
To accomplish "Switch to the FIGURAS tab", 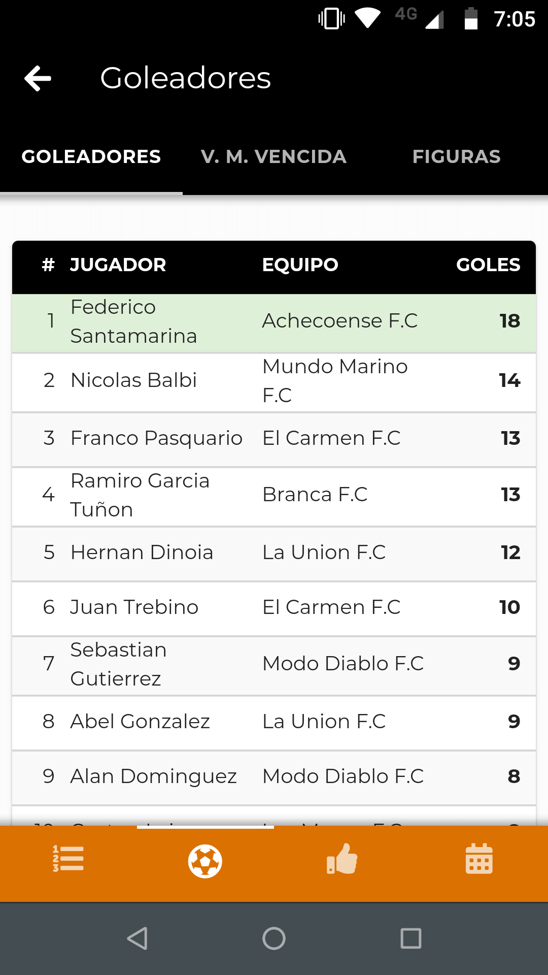I will coord(456,157).
